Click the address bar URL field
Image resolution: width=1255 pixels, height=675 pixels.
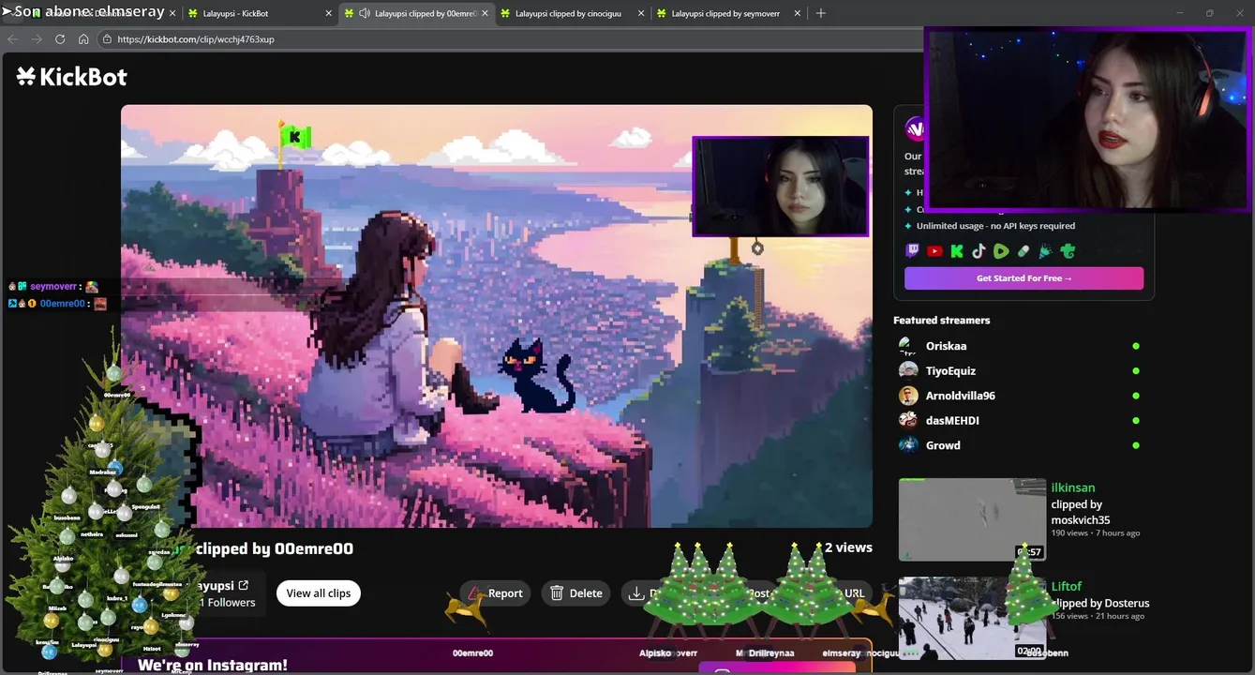(511, 39)
